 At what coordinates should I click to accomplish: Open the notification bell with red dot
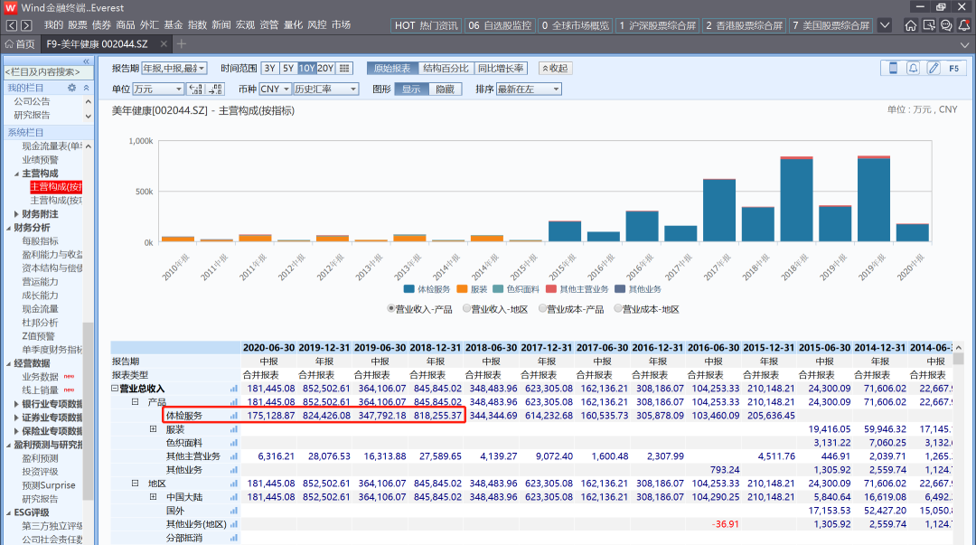coord(964,25)
